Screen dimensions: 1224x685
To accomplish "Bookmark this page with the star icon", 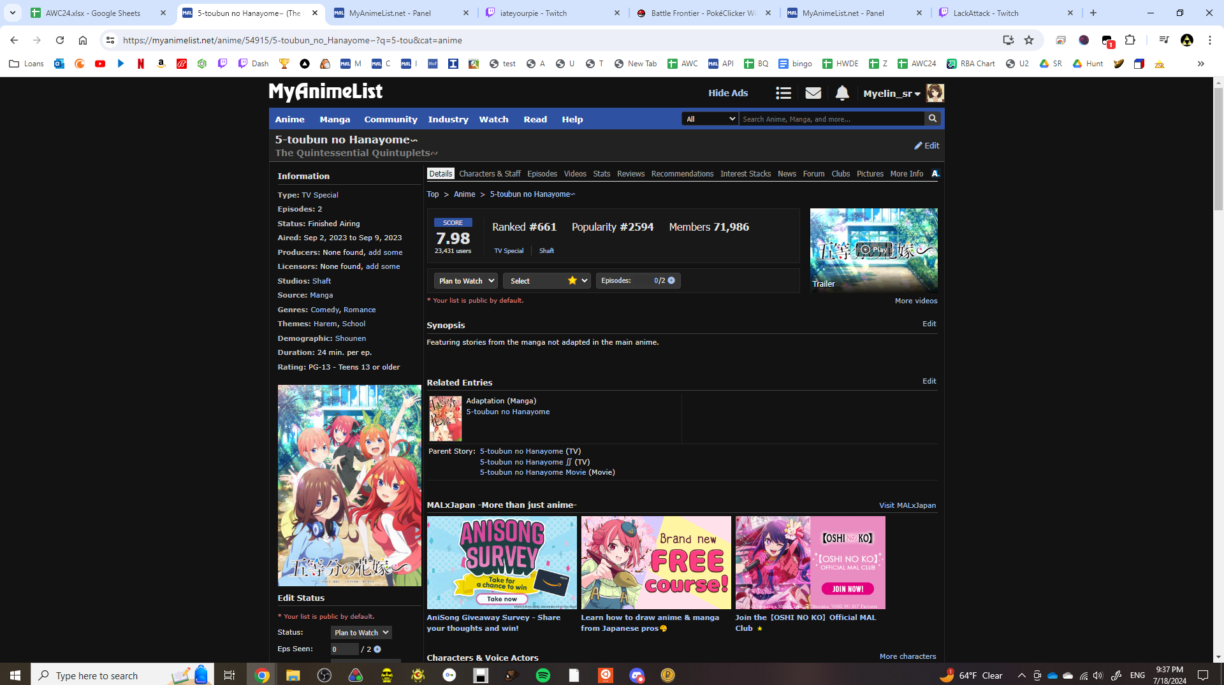I will click(1029, 40).
